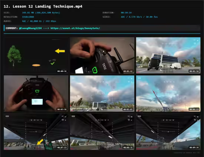Open the cloudy sky building thumbnail at 00:05:07
The width and height of the screenshot is (204, 157).
102,94
